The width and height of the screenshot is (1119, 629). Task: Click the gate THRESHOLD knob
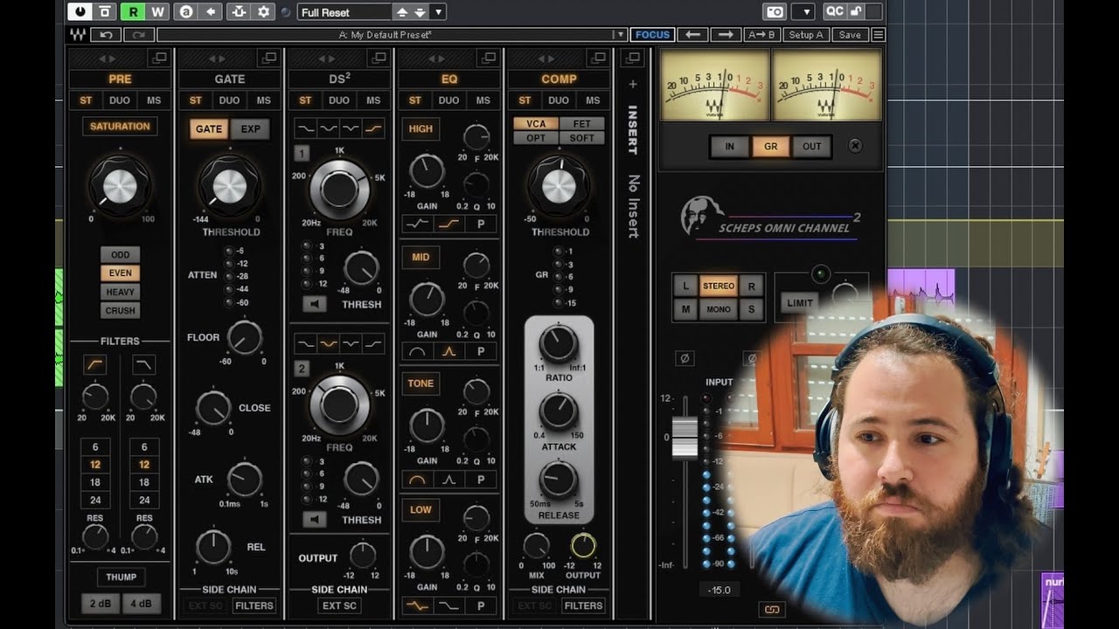click(x=230, y=186)
